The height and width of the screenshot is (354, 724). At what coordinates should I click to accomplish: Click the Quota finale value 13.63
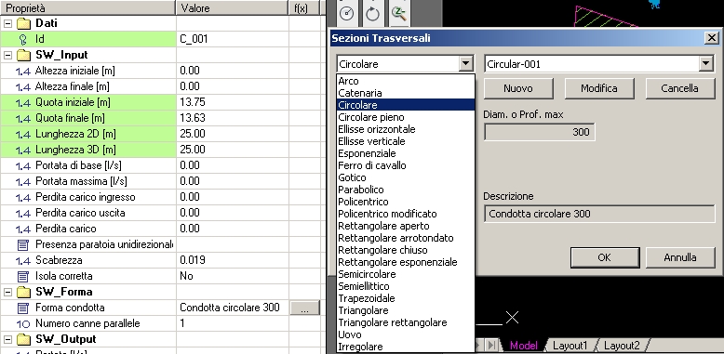pyautogui.click(x=233, y=118)
